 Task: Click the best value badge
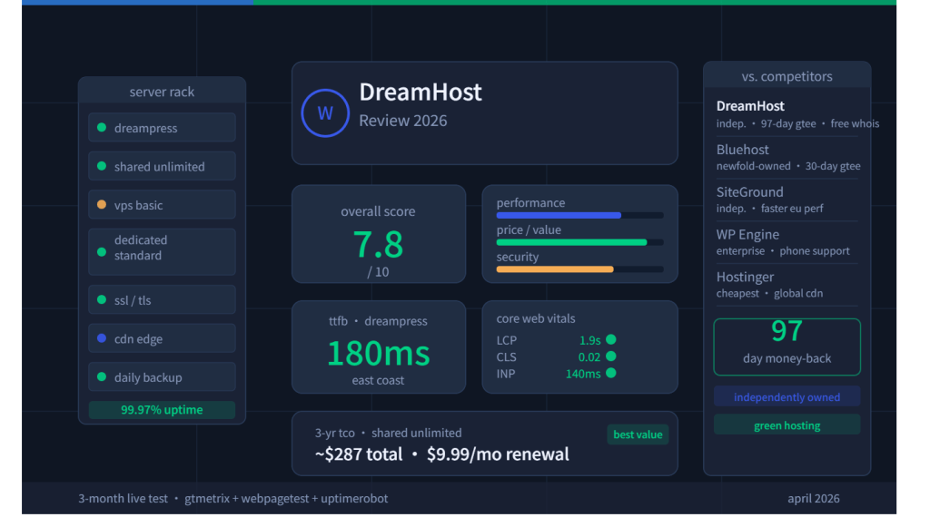638,434
